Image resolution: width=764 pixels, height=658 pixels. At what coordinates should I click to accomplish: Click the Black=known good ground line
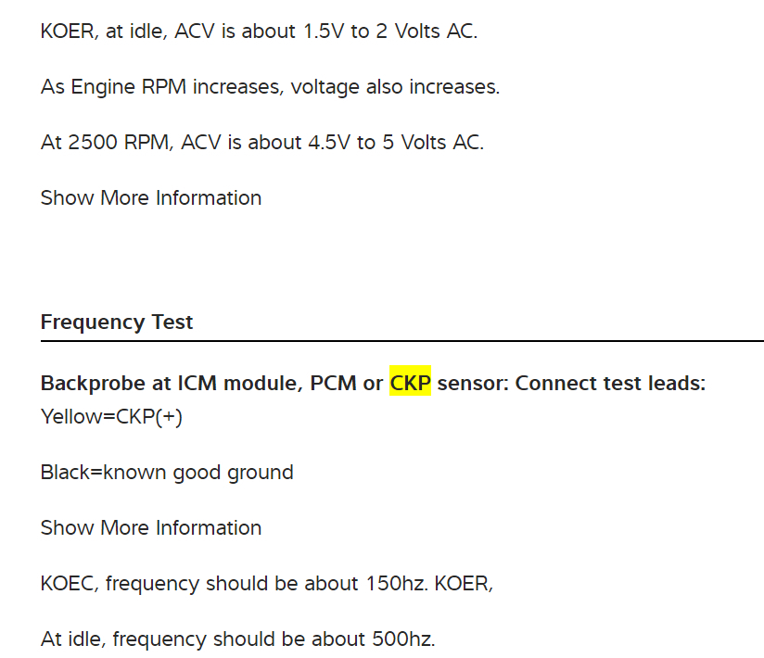pyautogui.click(x=167, y=473)
